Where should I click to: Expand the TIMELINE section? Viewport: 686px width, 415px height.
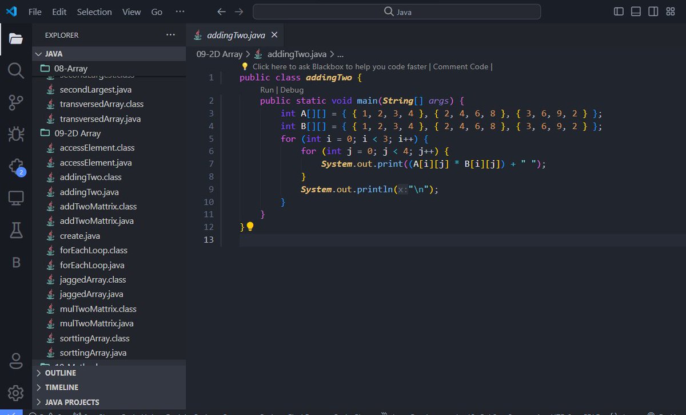coord(109,388)
